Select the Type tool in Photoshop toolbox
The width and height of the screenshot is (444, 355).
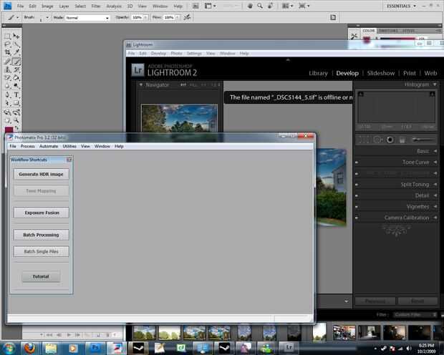point(16,95)
